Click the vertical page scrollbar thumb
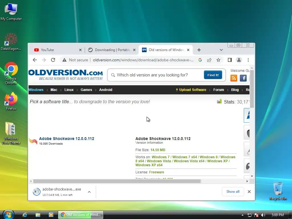 coord(252,89)
